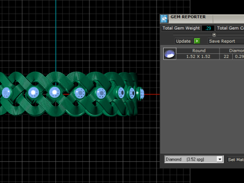Click the 0.29 carat weight cell
This screenshot has width=244, height=183.
coord(238,56)
